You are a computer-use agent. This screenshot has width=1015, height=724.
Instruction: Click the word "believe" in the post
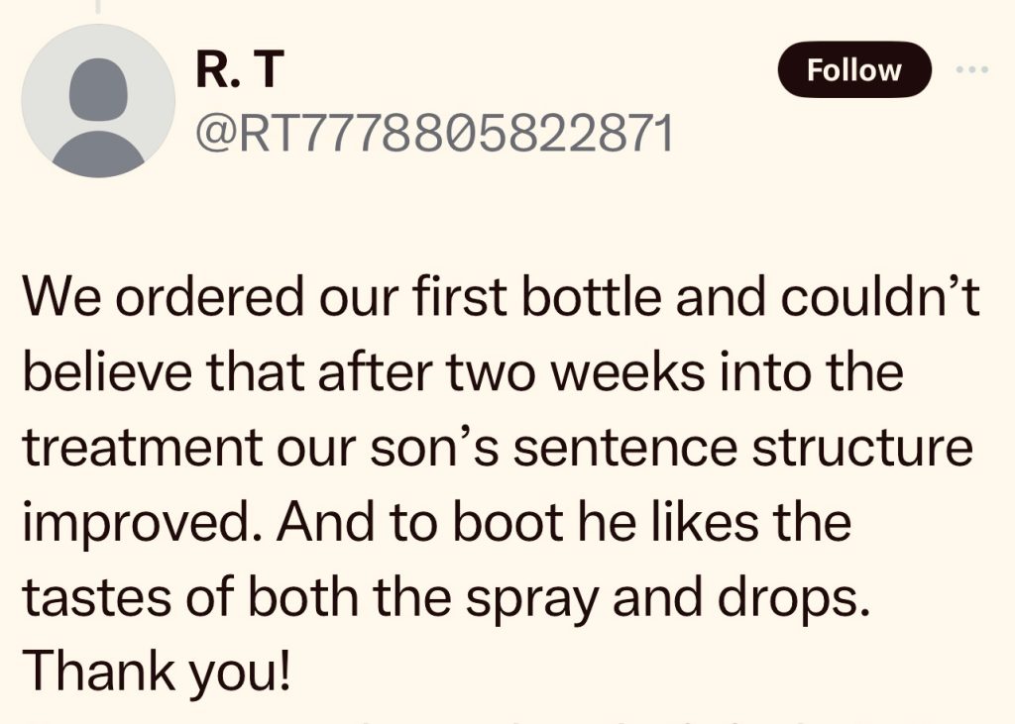(101, 373)
